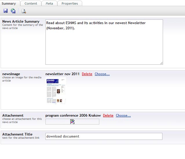Open the Content tab
Image resolution: width=185 pixels, height=159 pixels.
tap(31, 3)
